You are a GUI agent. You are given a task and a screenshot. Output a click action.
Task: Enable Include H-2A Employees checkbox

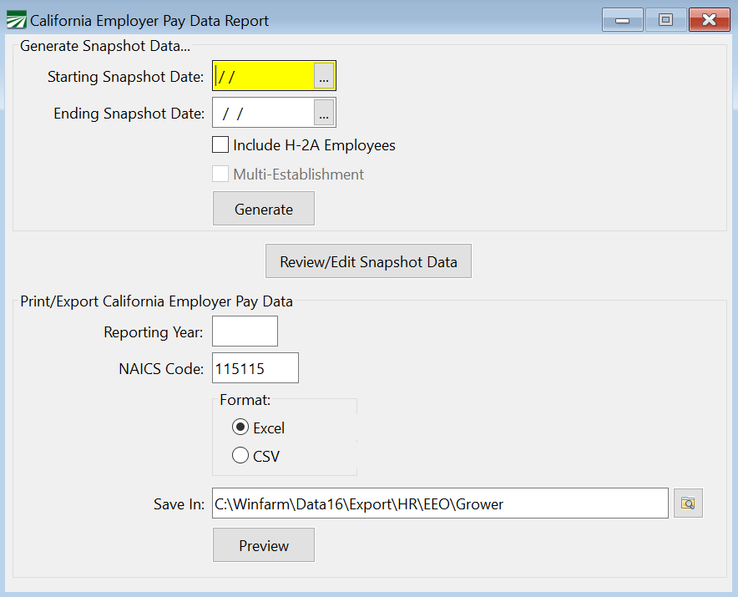click(220, 145)
